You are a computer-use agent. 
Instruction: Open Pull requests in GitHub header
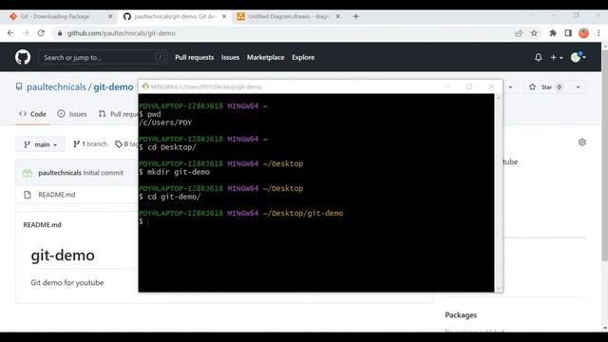tap(194, 57)
